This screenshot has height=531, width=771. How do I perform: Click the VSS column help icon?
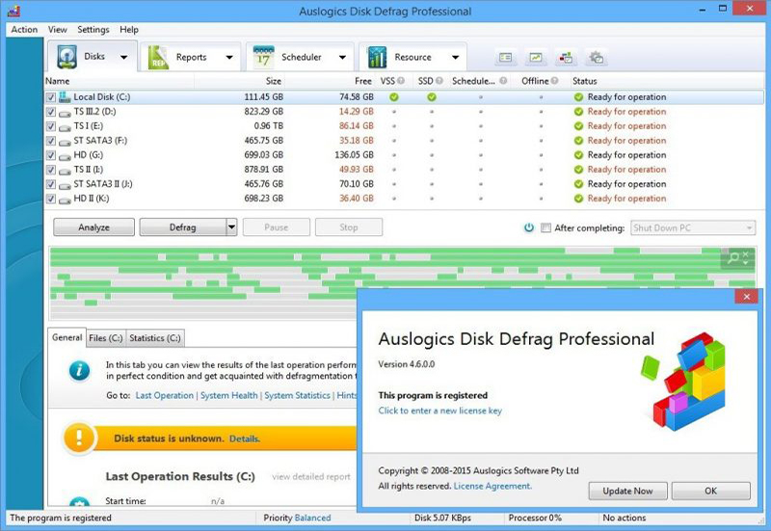click(x=401, y=81)
